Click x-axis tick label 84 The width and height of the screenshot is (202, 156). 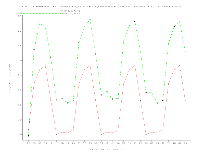[185, 143]
